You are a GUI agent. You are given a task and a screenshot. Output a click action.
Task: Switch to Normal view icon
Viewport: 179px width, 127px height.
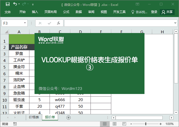coord(105,124)
